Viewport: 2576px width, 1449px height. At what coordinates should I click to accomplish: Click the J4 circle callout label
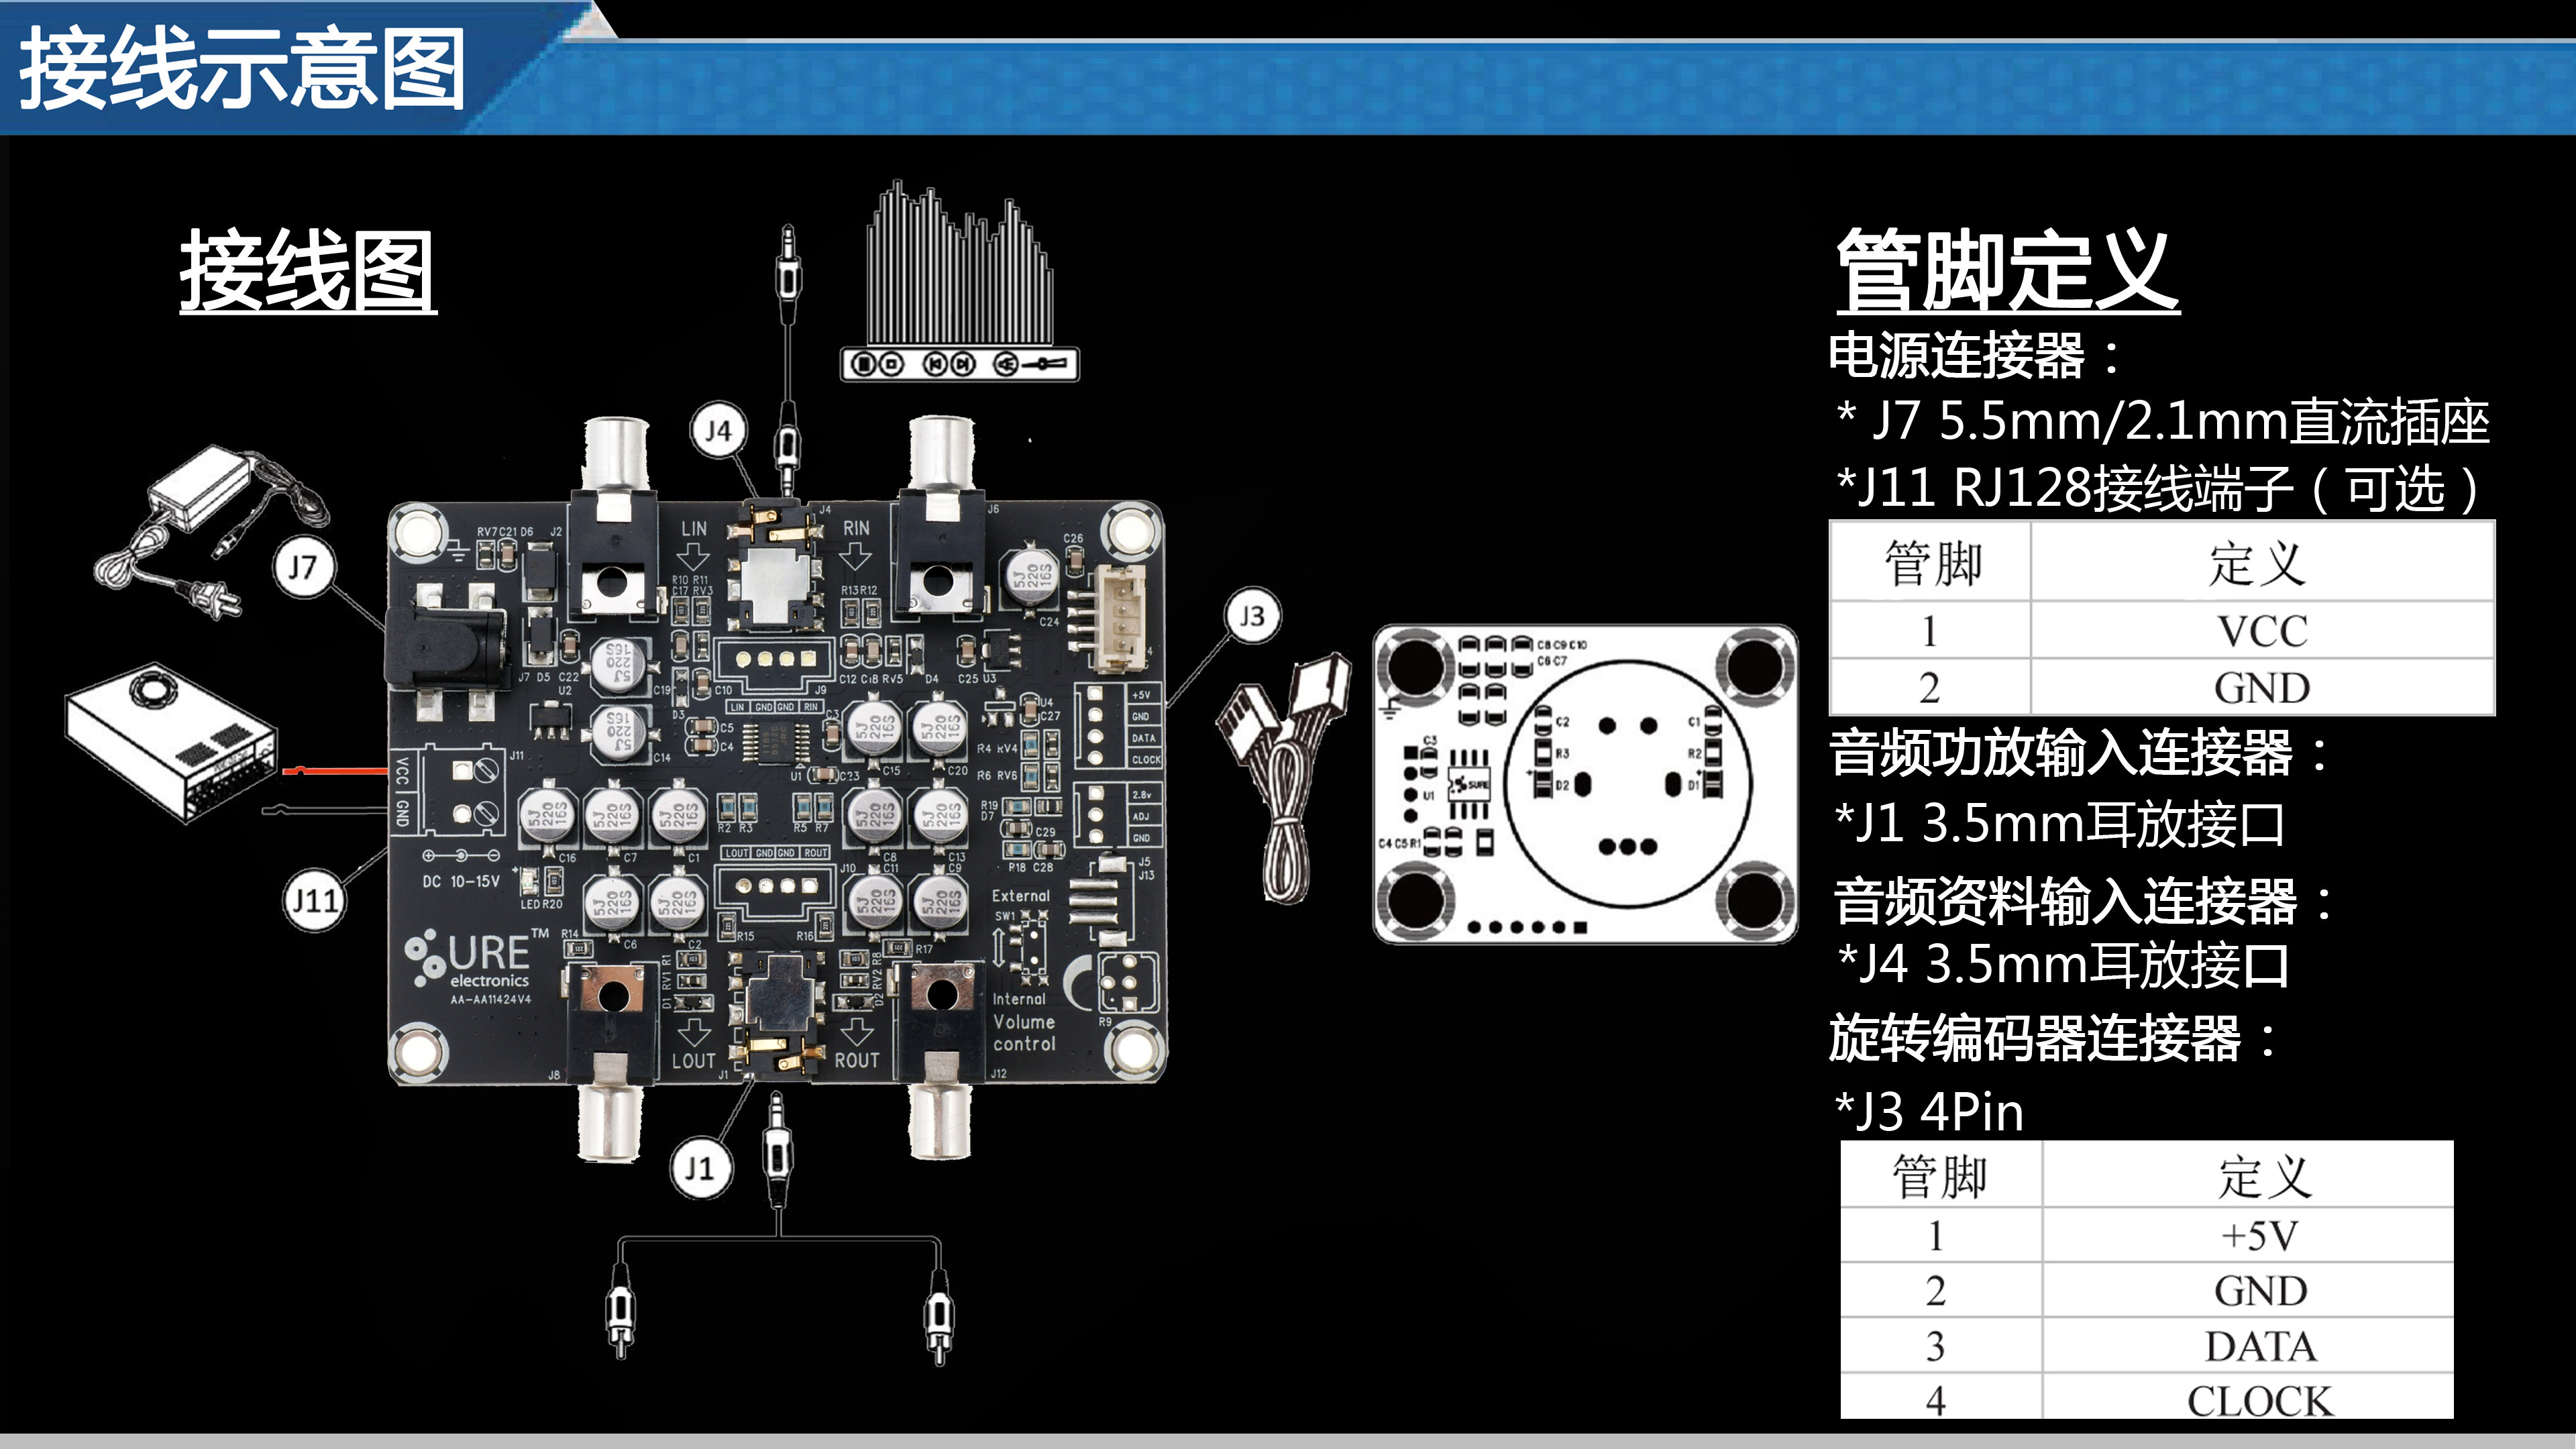pos(718,431)
